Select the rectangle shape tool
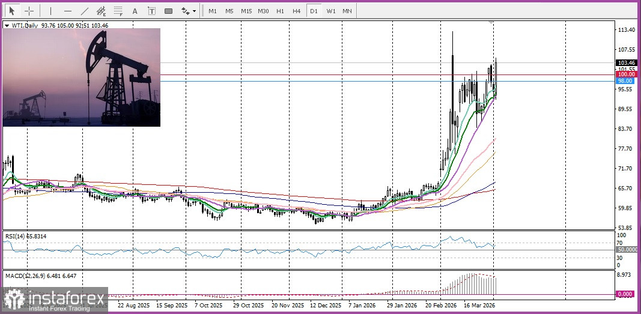This screenshot has width=641, height=314. (168, 11)
